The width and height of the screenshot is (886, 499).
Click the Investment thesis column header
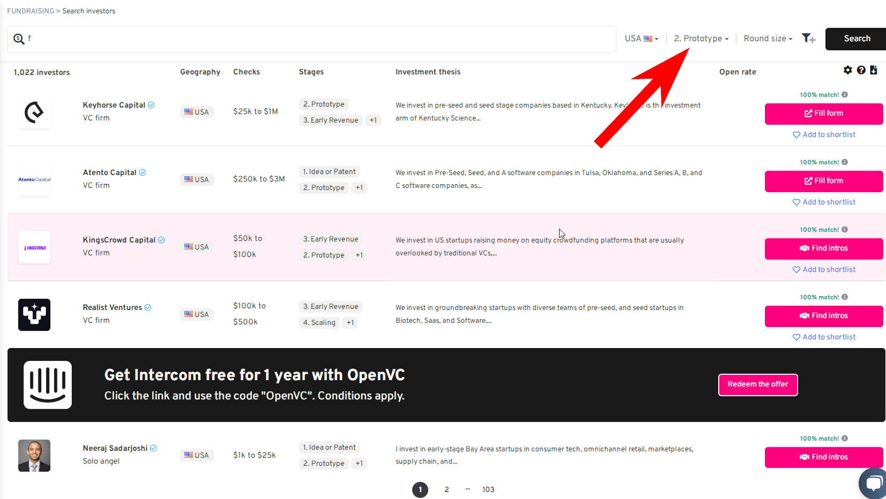click(428, 72)
